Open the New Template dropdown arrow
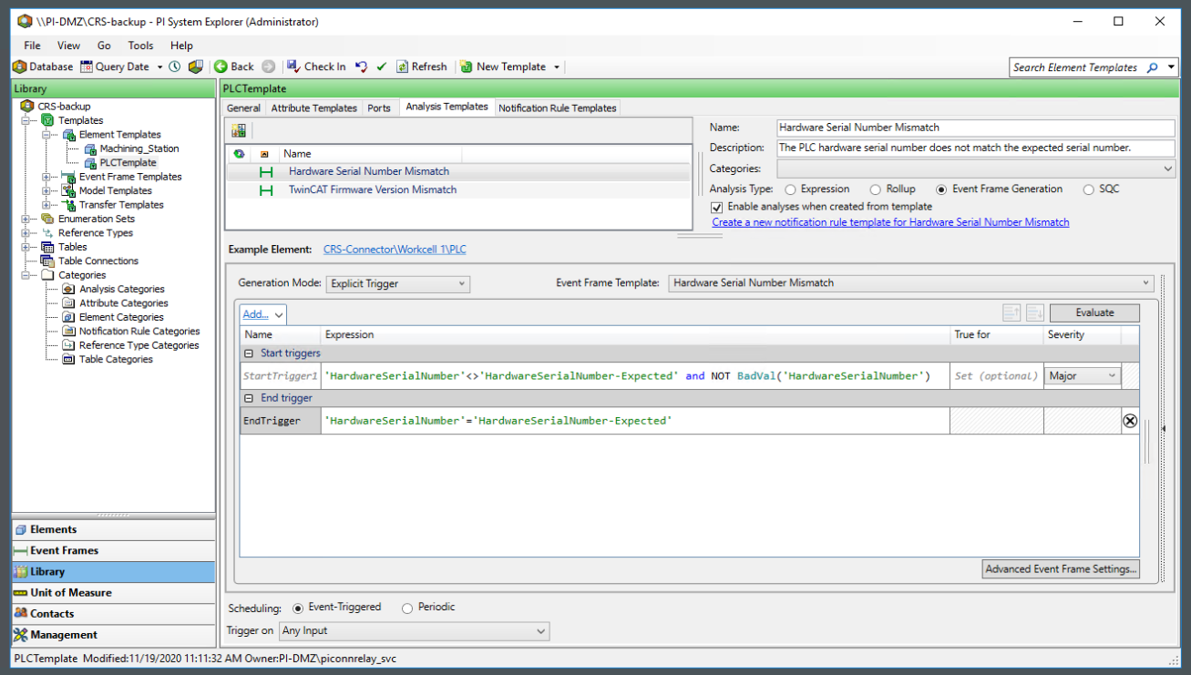Viewport: 1191px width, 675px height. [x=557, y=67]
